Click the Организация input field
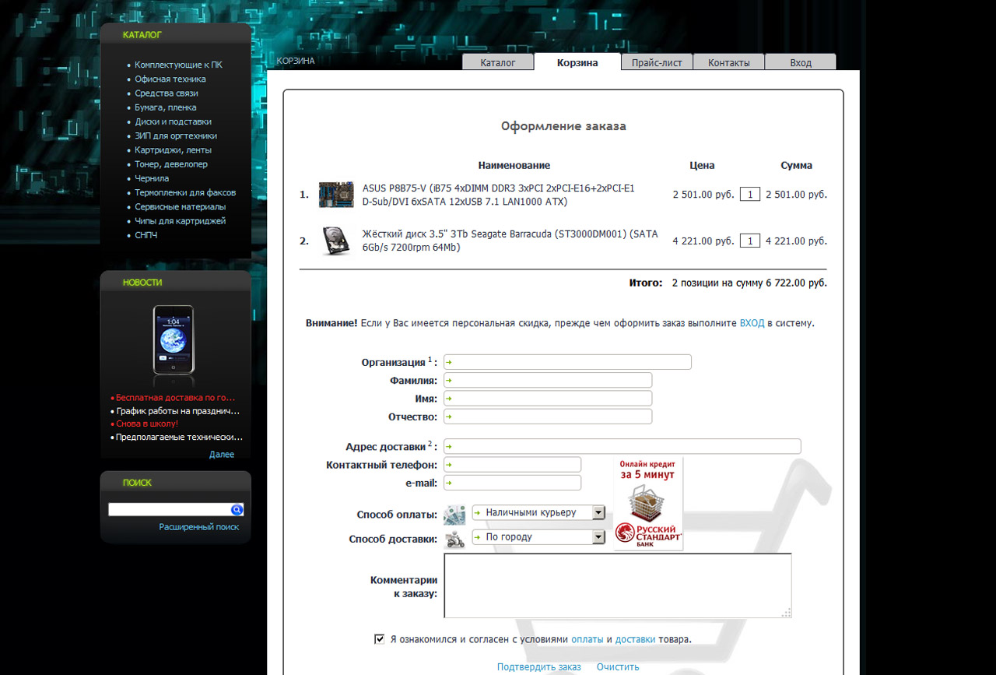This screenshot has width=996, height=675. [567, 362]
